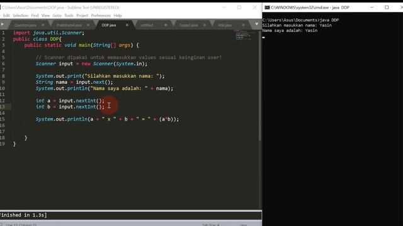Close the Sublime Text window
Viewport: 403px width, 226px height.
point(254,8)
